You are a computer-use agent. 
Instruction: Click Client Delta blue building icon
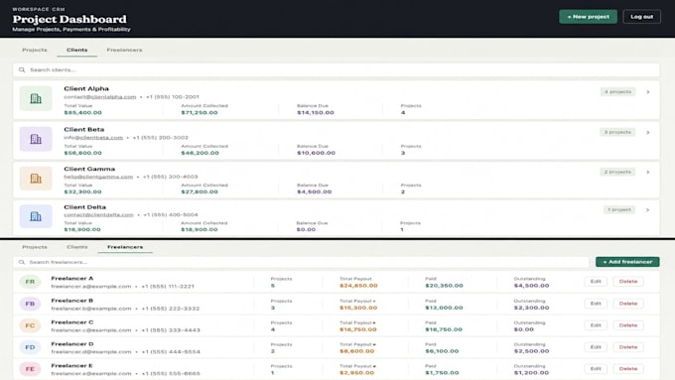click(36, 216)
